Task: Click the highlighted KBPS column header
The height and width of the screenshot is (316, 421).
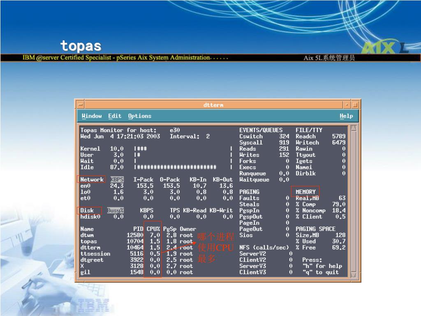Action: pyautogui.click(x=117, y=179)
